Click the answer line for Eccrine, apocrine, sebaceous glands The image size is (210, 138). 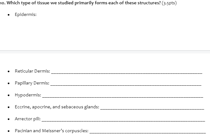tap(152, 109)
